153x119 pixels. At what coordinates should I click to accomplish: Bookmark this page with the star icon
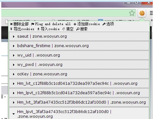[x=132, y=13]
